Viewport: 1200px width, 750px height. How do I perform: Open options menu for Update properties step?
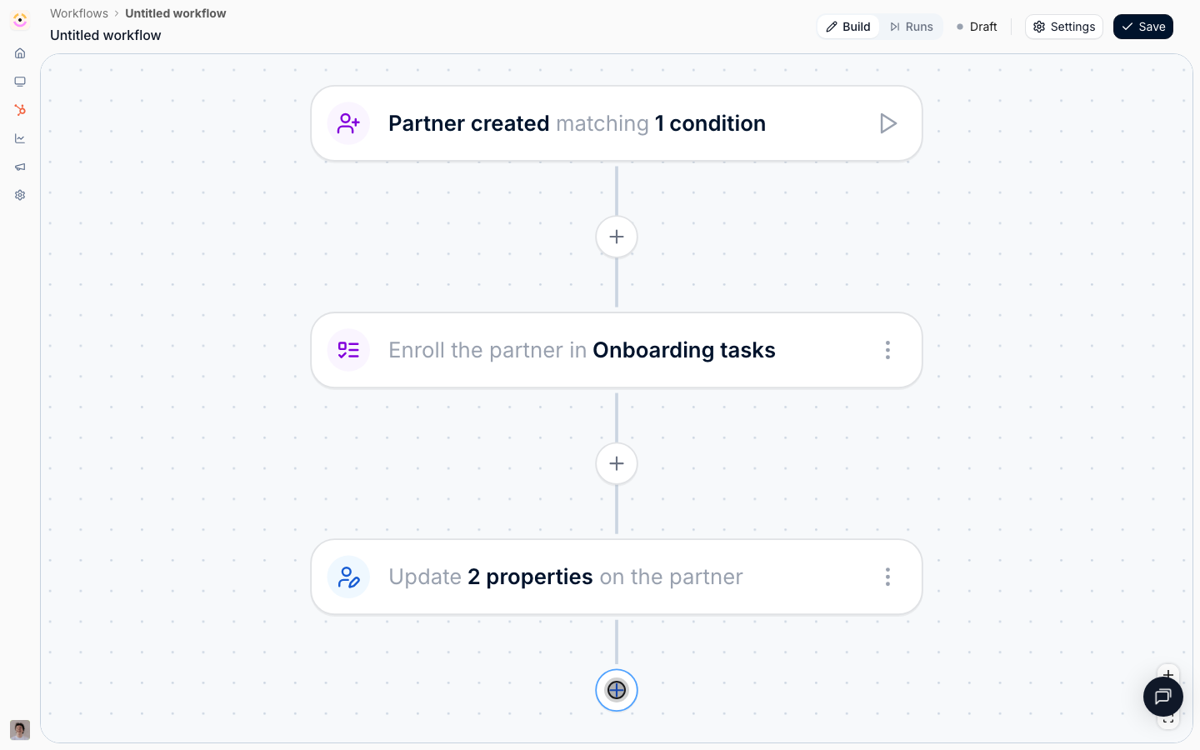tap(887, 577)
